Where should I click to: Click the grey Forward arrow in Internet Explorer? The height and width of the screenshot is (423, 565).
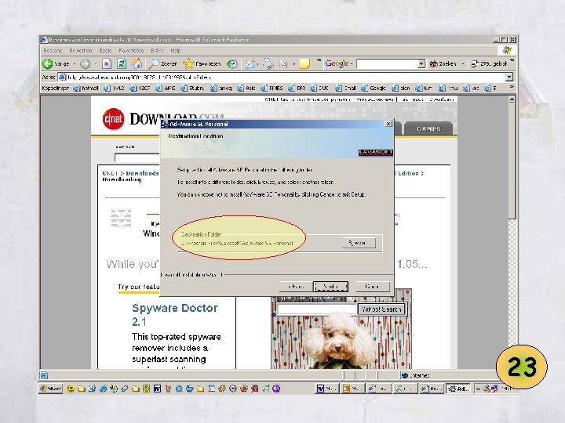85,64
